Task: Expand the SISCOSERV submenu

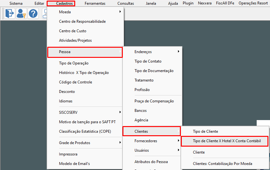Action: [85, 112]
